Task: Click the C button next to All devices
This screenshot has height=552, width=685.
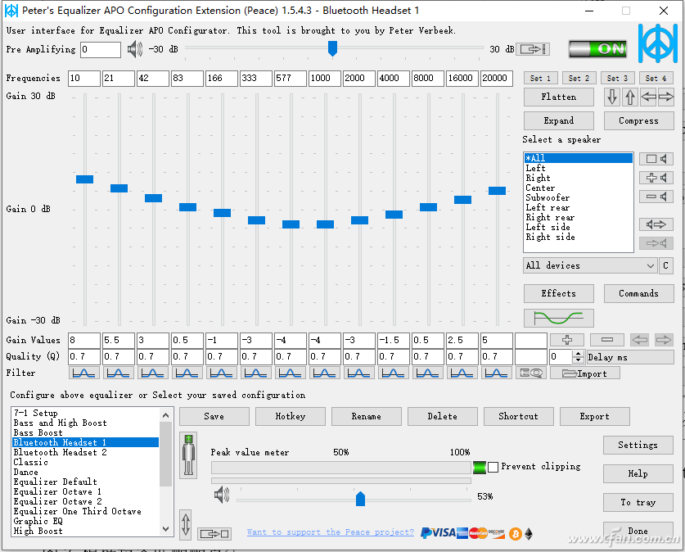Action: pyautogui.click(x=666, y=265)
